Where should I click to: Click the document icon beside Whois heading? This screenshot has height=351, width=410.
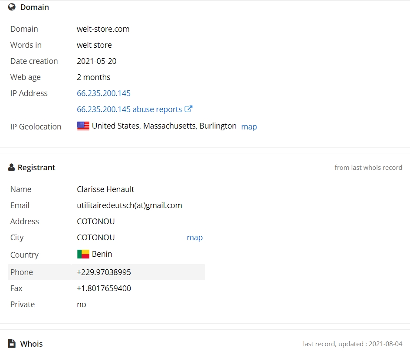pos(12,344)
